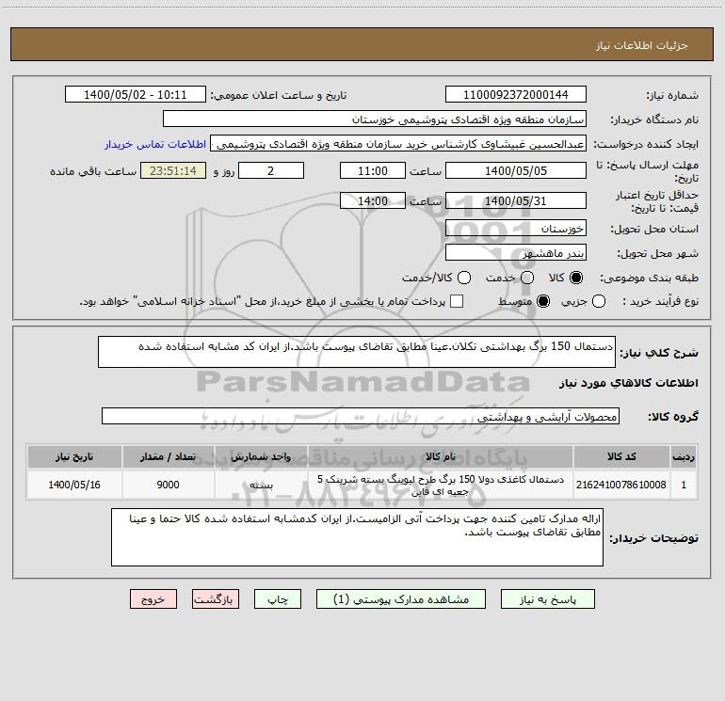Choose the جزیی purchase type radio
The image size is (725, 701).
598,301
